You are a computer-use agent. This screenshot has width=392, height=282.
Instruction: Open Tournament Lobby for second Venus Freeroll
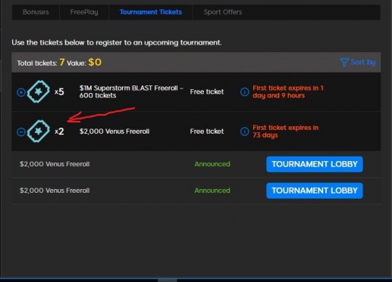[x=315, y=191]
